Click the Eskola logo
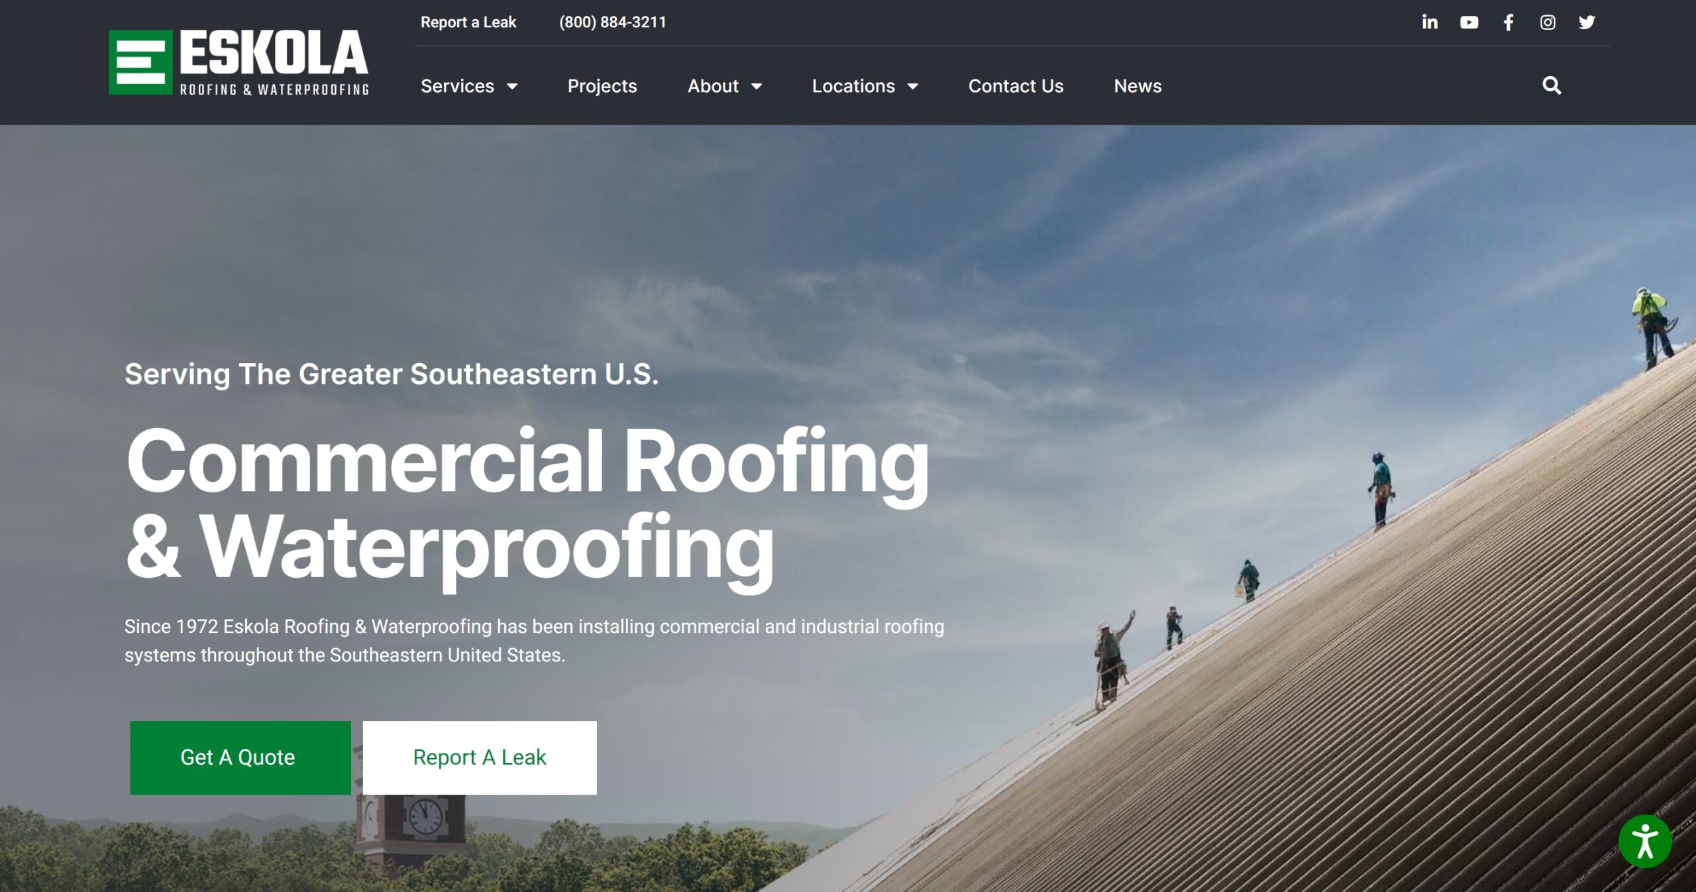 tap(238, 62)
